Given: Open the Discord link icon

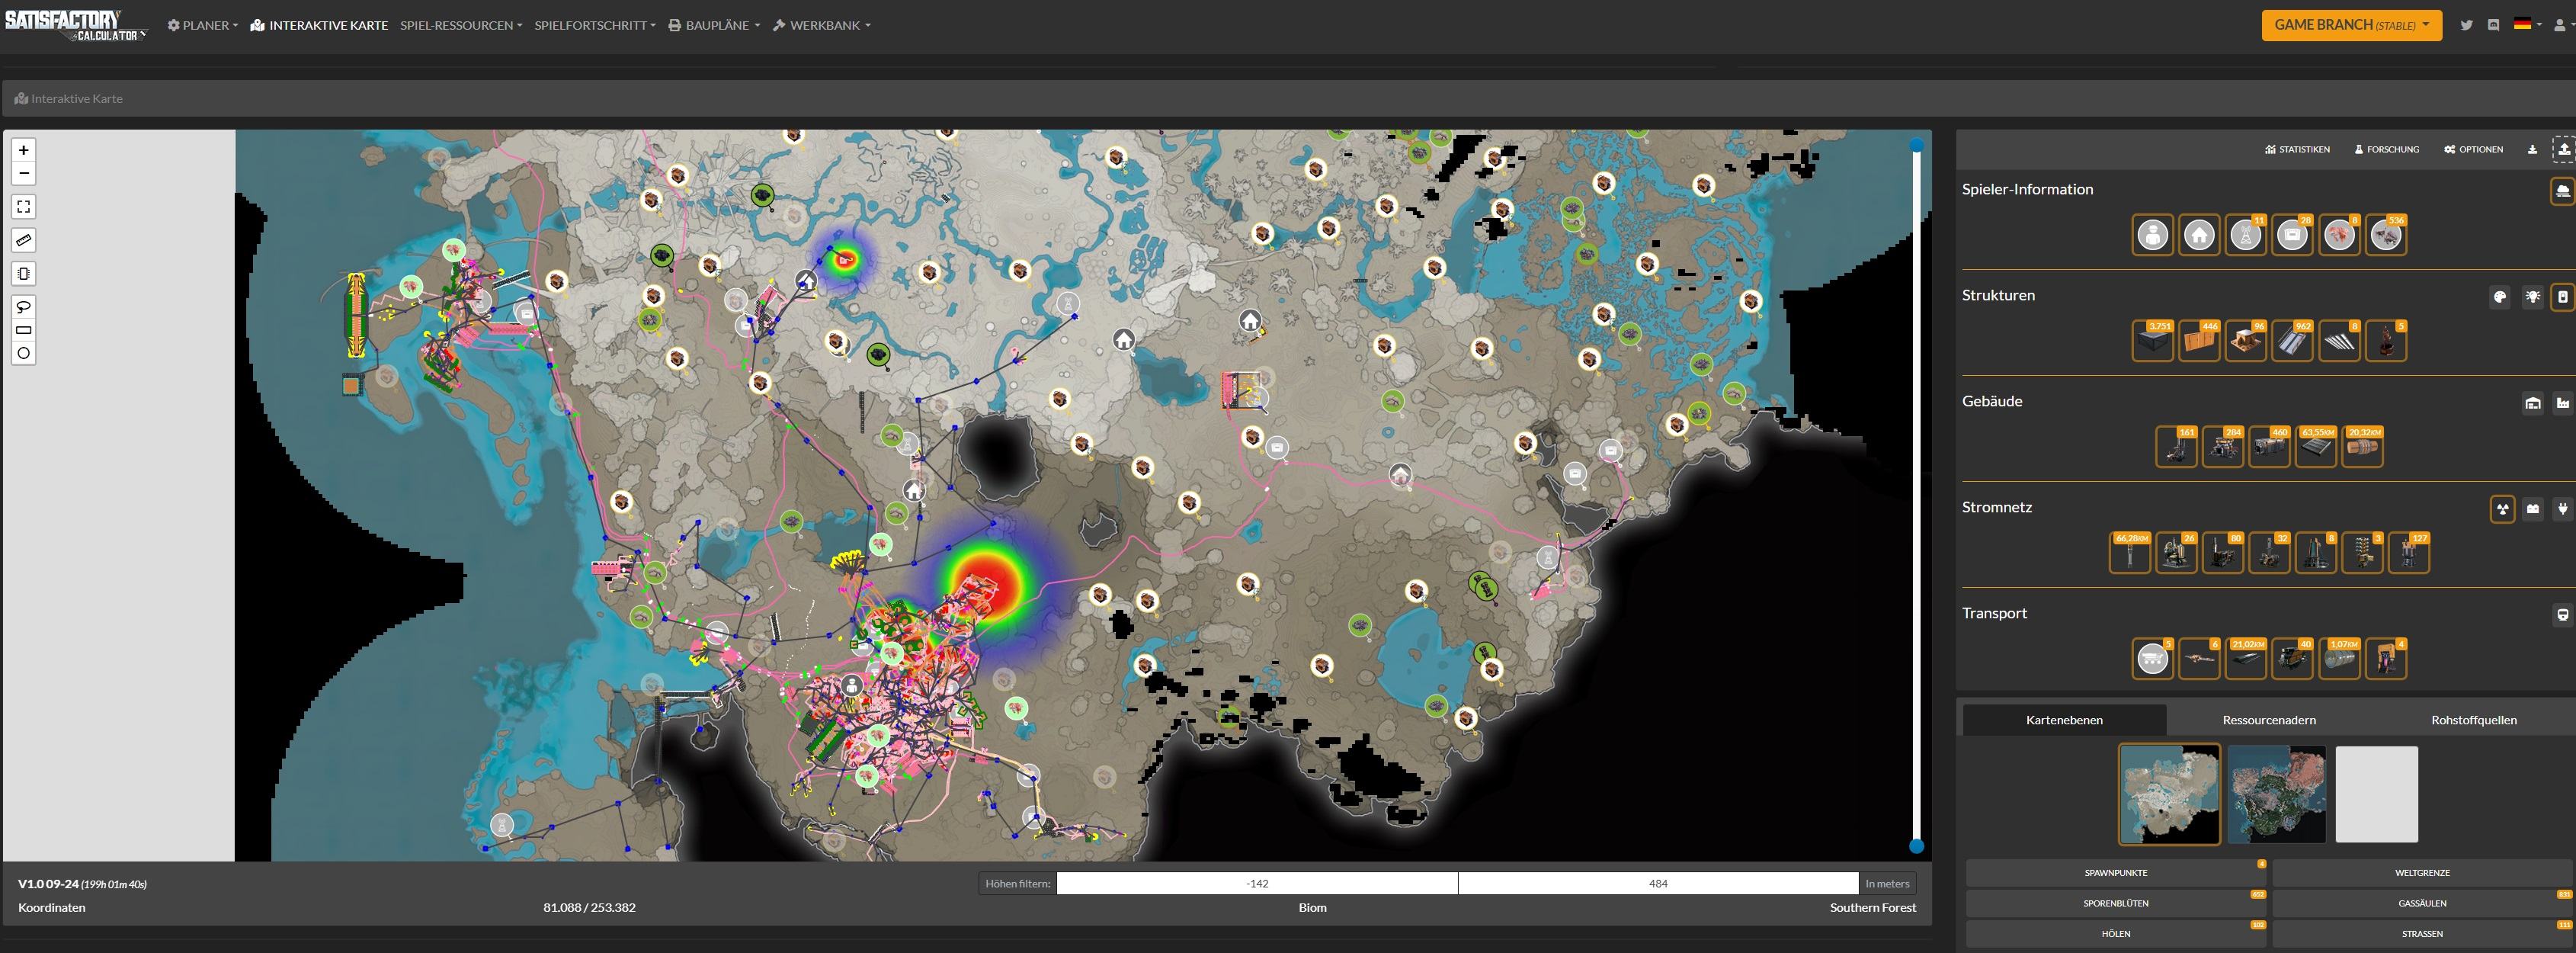Looking at the screenshot, I should pyautogui.click(x=2493, y=25).
